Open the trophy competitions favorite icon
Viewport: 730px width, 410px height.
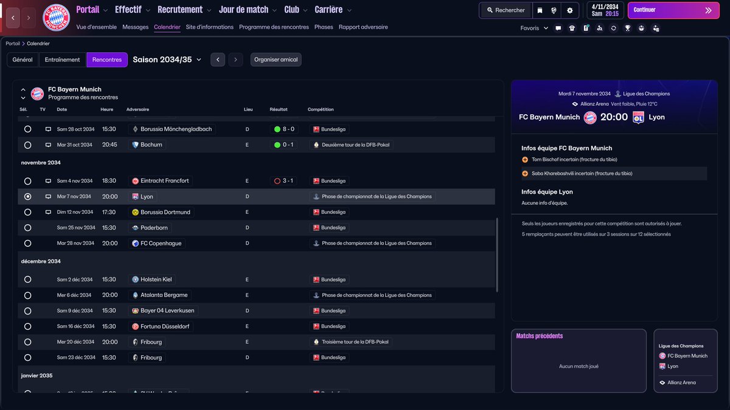(x=628, y=28)
